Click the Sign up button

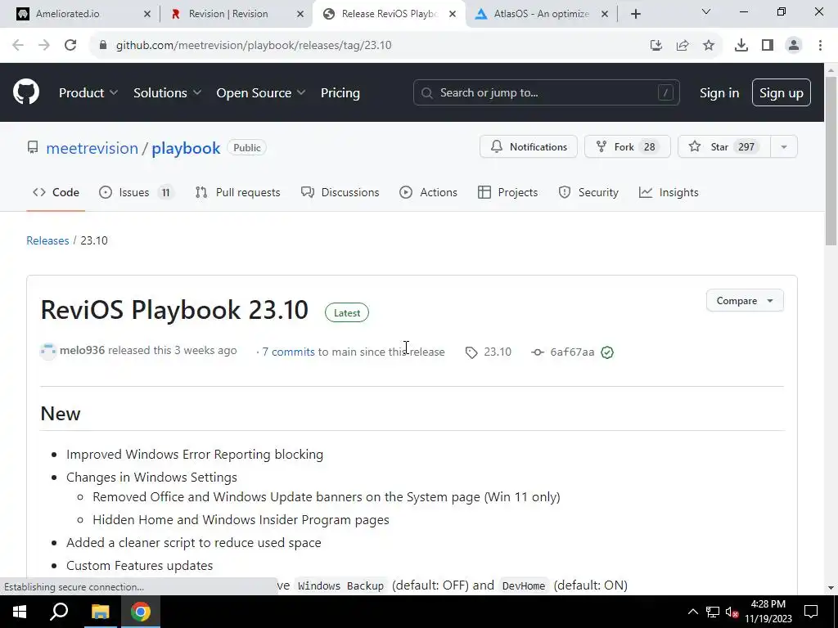tap(782, 93)
